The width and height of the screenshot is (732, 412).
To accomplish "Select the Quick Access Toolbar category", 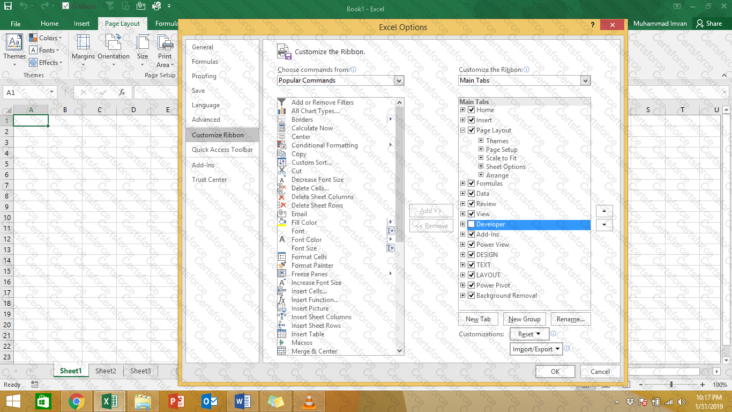I will (222, 150).
